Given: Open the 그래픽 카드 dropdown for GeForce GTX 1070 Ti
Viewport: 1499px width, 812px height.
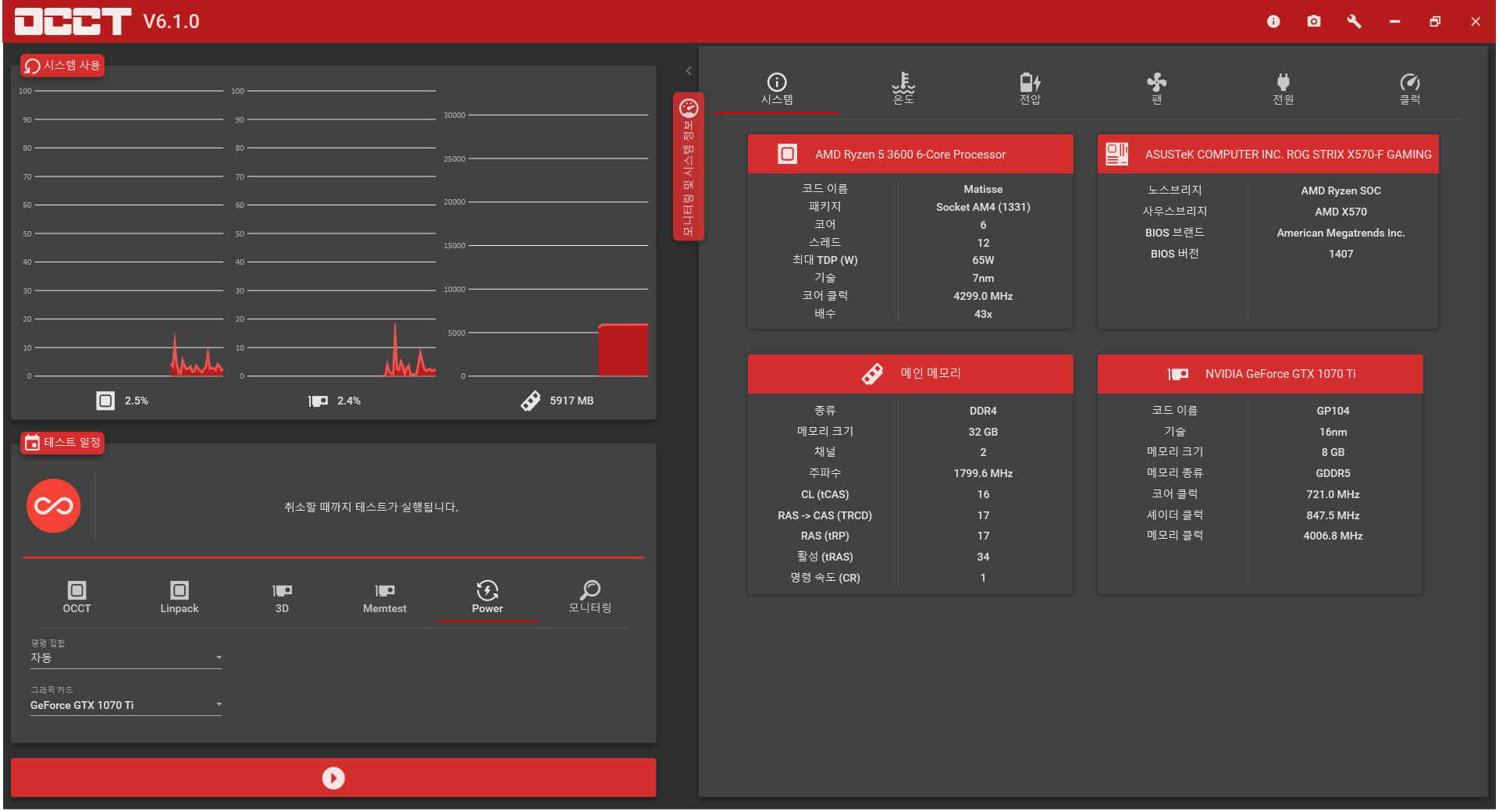Looking at the screenshot, I should (126, 705).
